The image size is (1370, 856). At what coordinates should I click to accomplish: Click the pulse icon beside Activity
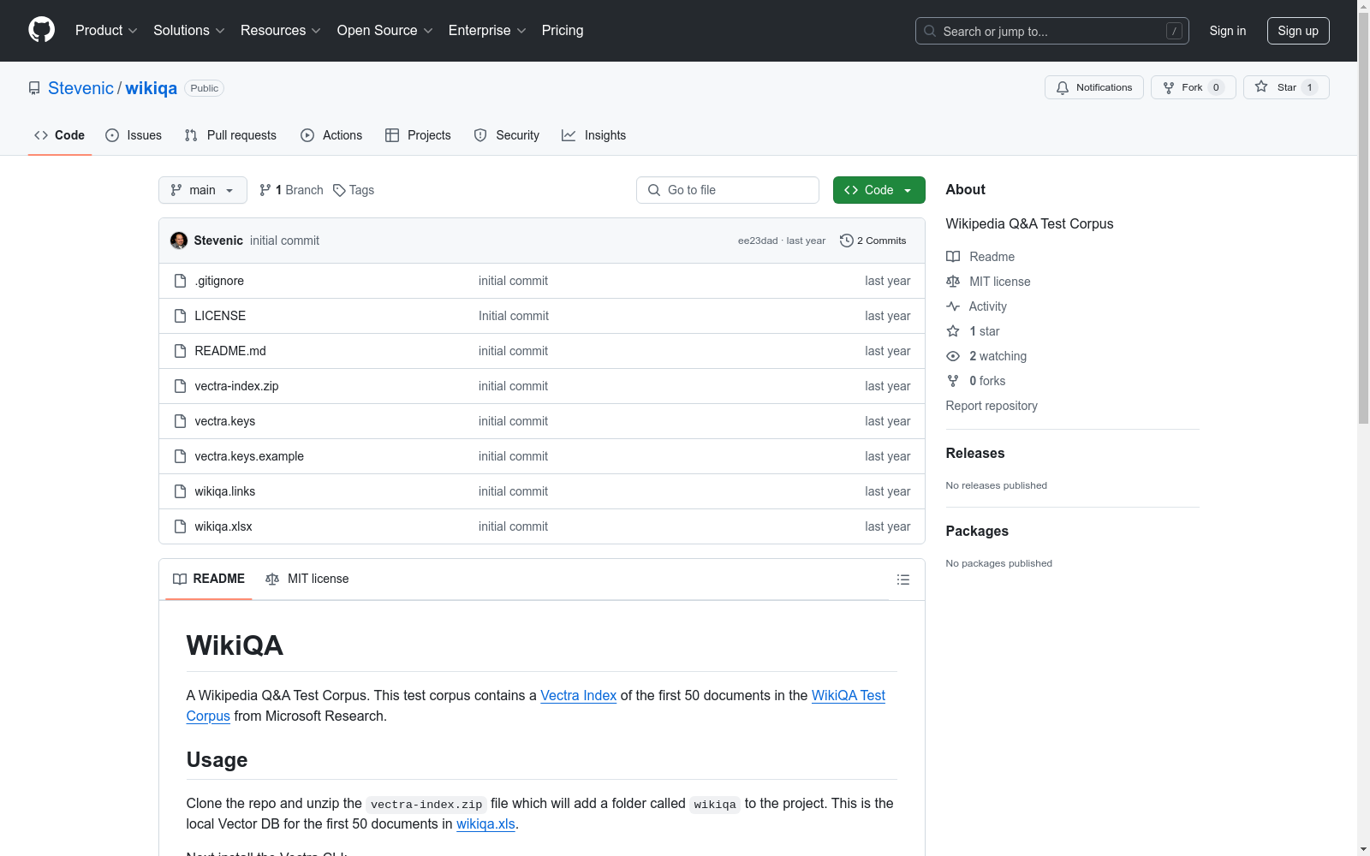(953, 306)
